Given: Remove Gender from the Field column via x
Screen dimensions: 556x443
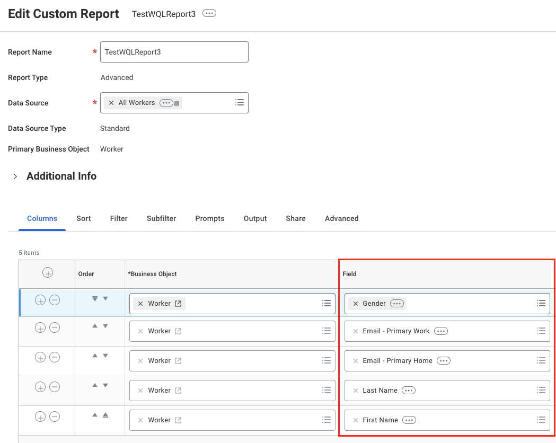Looking at the screenshot, I should coord(355,303).
